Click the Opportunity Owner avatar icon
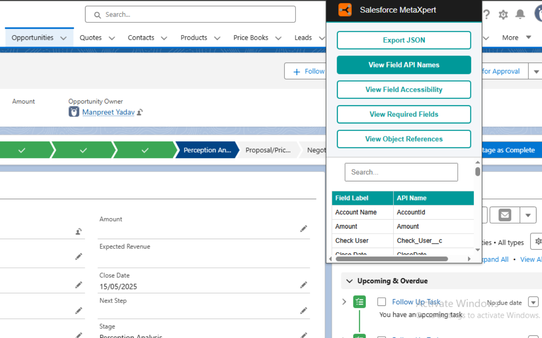The height and width of the screenshot is (338, 542). click(74, 112)
